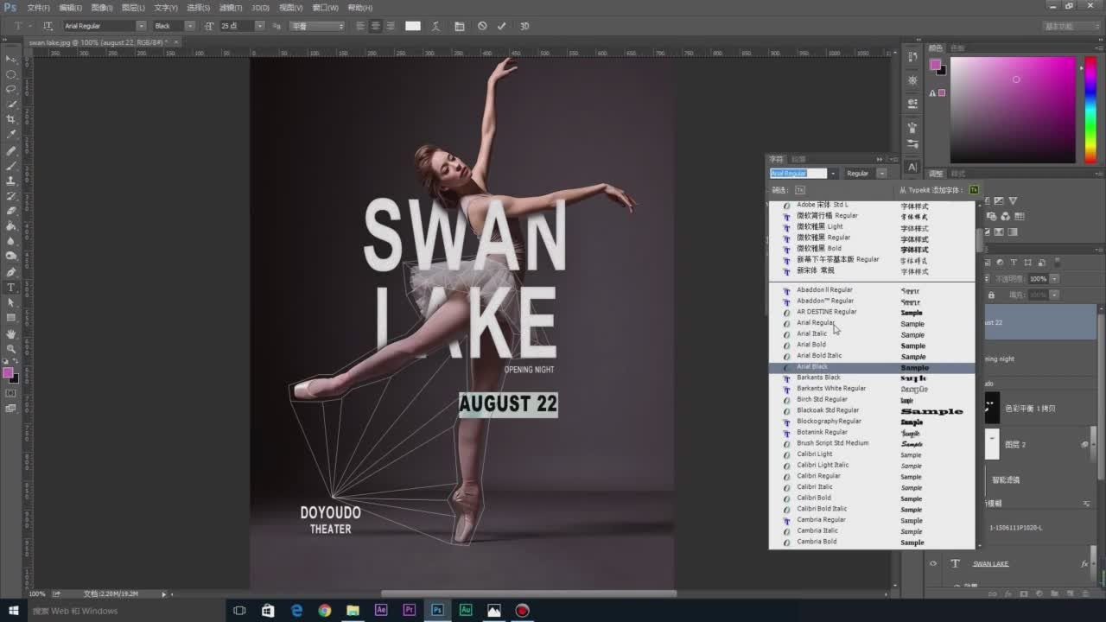Open the 滤镜(T) menu
Screen dimensions: 1106x622
pyautogui.click(x=231, y=8)
